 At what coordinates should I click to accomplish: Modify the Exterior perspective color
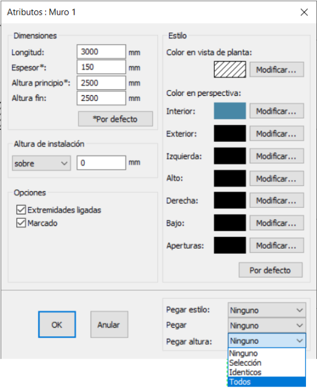coord(276,133)
